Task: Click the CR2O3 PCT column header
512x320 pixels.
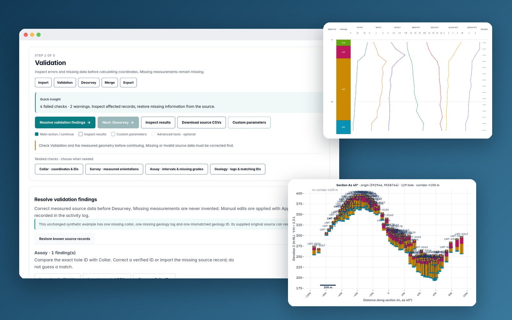Action: point(472,28)
